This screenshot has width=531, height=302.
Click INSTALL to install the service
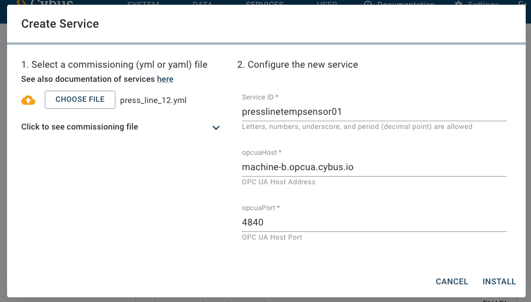pos(499,281)
